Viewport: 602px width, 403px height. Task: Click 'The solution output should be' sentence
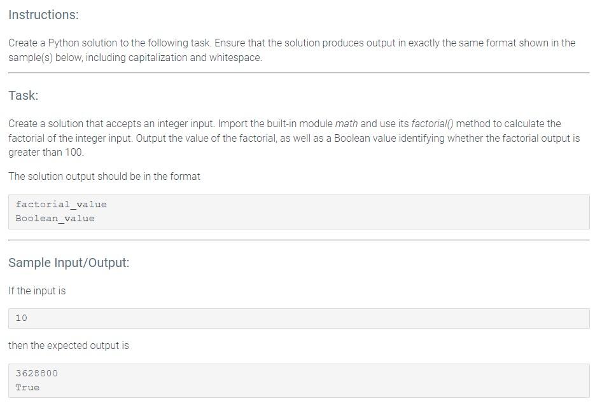pos(104,176)
